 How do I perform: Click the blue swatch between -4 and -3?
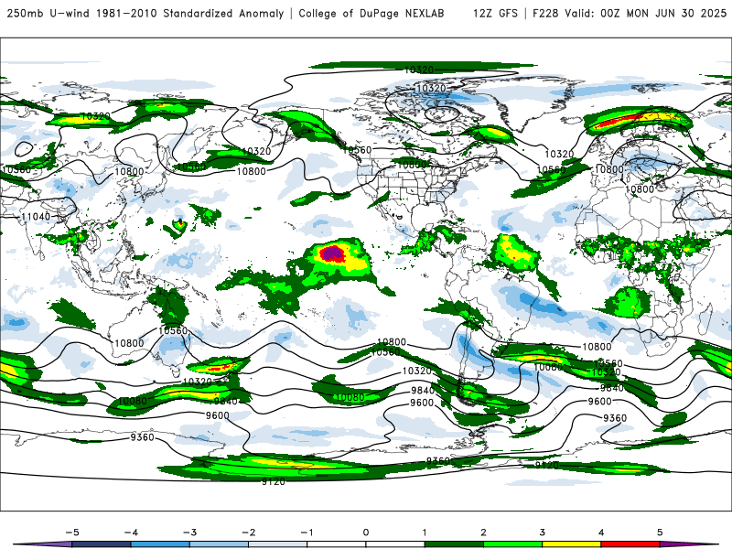click(x=160, y=544)
